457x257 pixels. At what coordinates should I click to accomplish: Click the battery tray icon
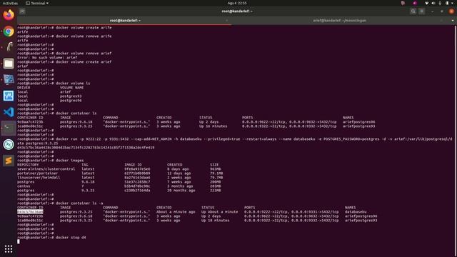tap(447, 3)
